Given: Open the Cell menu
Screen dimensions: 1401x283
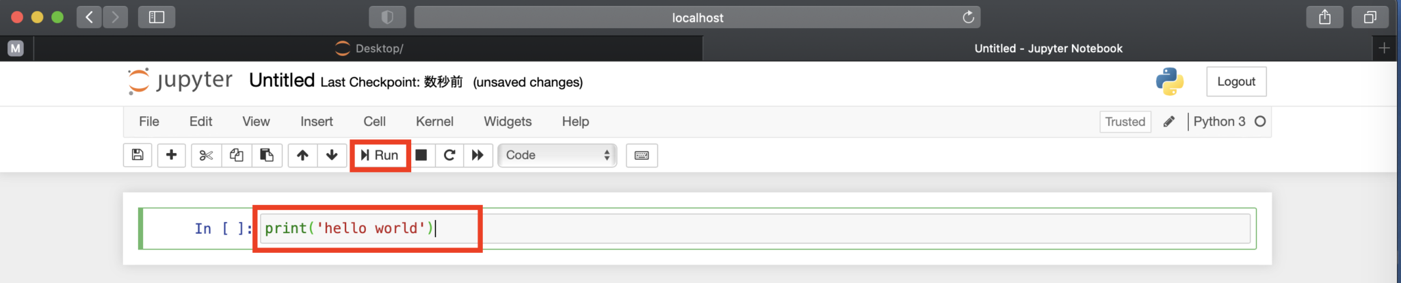Looking at the screenshot, I should (x=374, y=121).
